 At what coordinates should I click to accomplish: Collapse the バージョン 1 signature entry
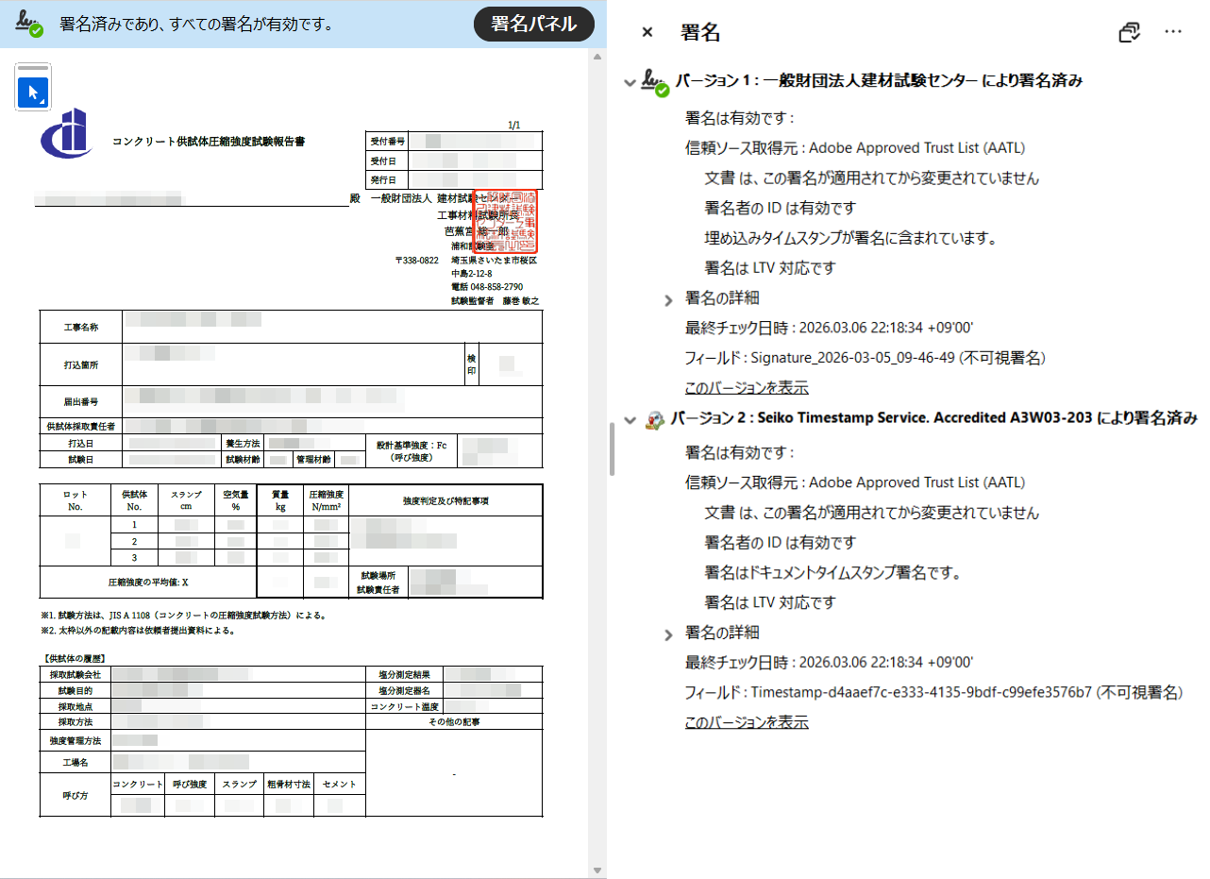[x=630, y=82]
